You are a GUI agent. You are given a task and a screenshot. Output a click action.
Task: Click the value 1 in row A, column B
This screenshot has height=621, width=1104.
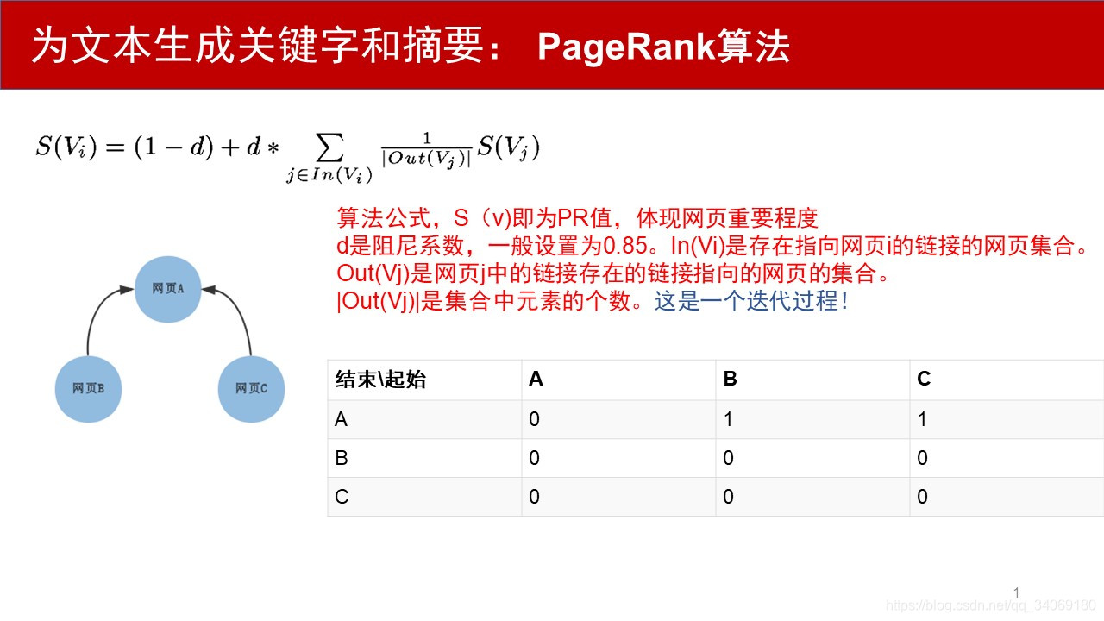coord(812,419)
